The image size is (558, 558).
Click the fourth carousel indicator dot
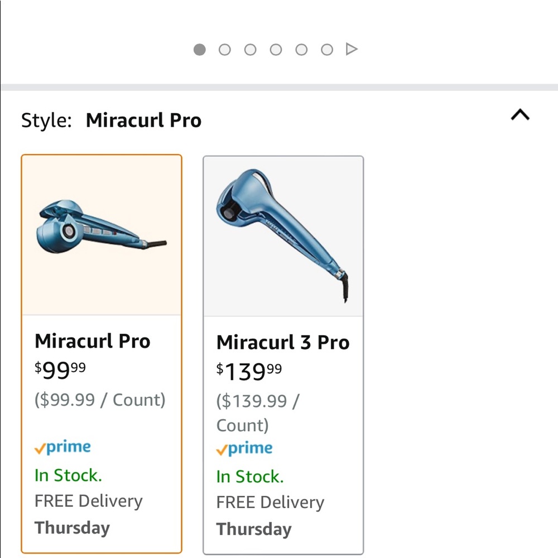[276, 49]
